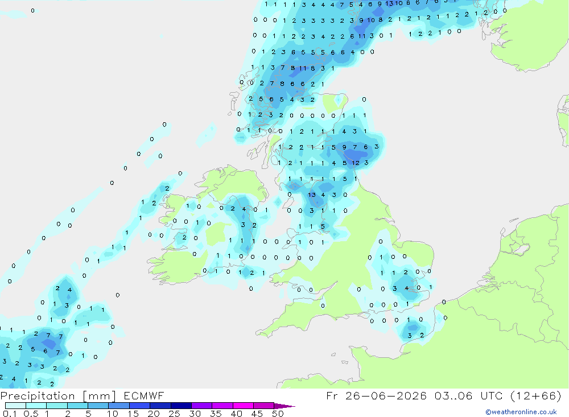Click the 10–15 mm legend color swatch
The width and height of the screenshot is (569, 417).
click(119, 406)
